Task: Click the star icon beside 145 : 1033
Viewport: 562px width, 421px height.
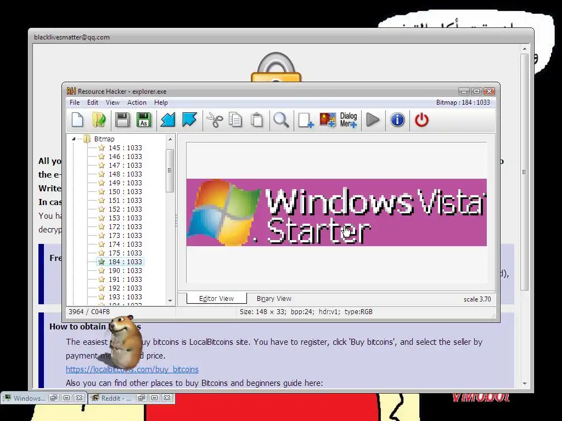Action: click(x=102, y=147)
